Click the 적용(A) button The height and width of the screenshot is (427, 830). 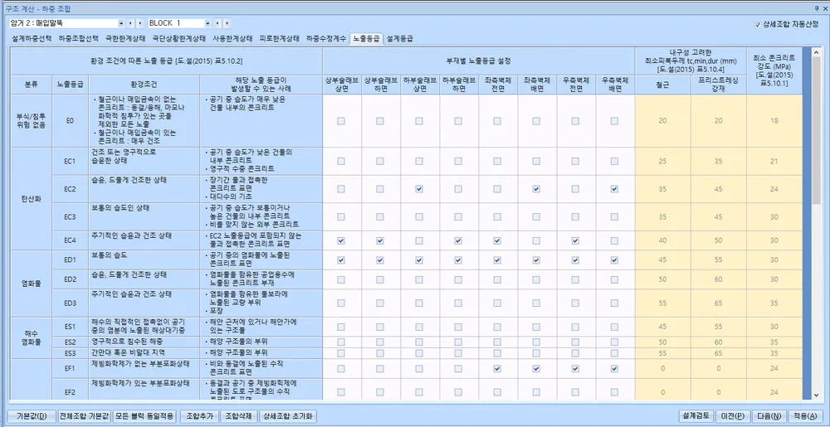pos(806,416)
